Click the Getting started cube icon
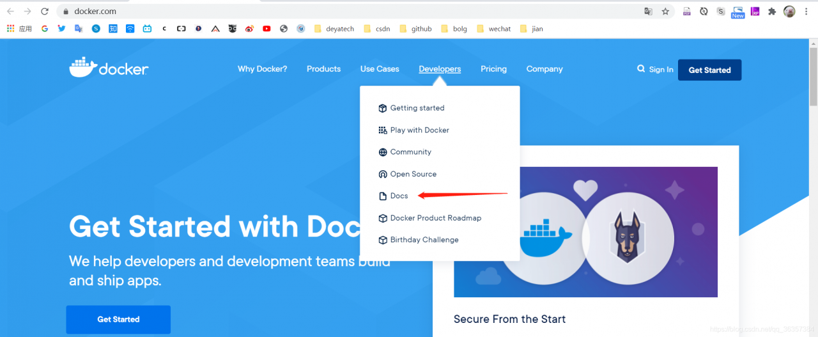Image resolution: width=818 pixels, height=337 pixels. (x=383, y=108)
